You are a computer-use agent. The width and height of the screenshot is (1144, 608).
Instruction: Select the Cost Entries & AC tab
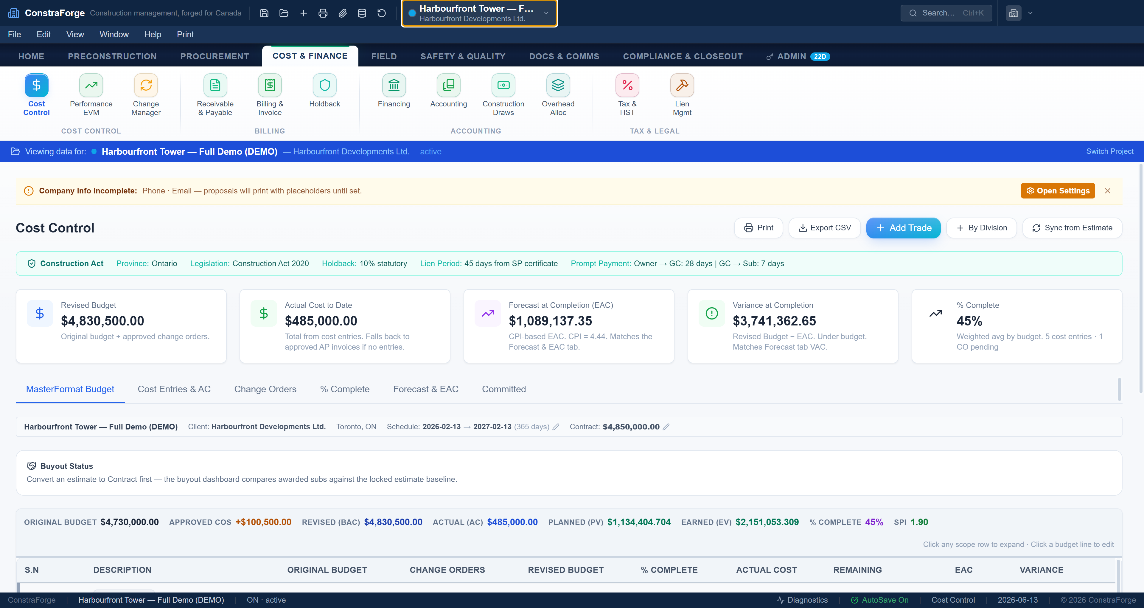(174, 389)
